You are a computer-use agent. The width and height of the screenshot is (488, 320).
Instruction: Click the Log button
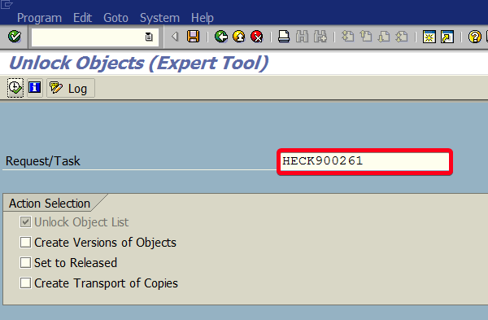tap(71, 88)
